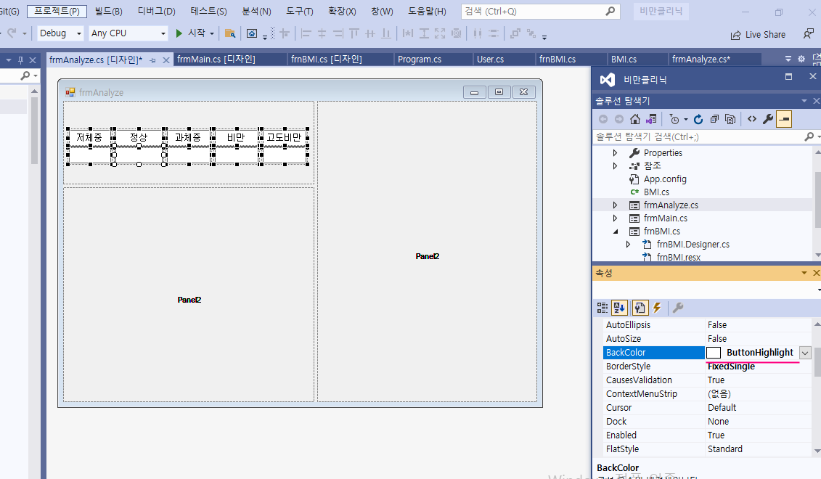821x479 pixels.
Task: Select the BorderStyle property row
Action: coord(707,367)
